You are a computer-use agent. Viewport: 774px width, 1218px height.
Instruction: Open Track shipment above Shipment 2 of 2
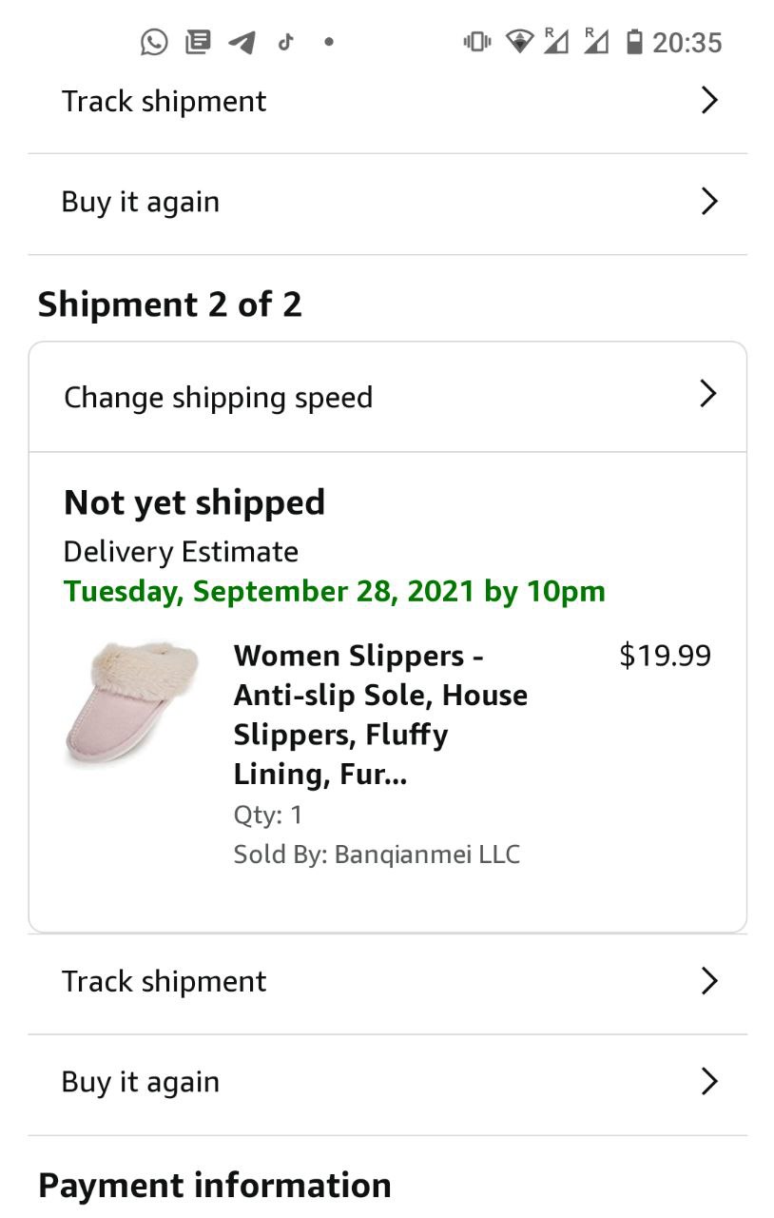(x=164, y=102)
